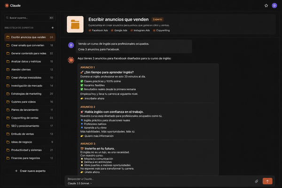Open Atender clientes expert

point(30,70)
